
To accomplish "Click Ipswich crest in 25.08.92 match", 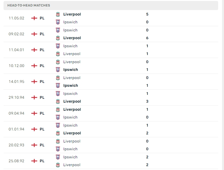I will (x=58, y=157).
